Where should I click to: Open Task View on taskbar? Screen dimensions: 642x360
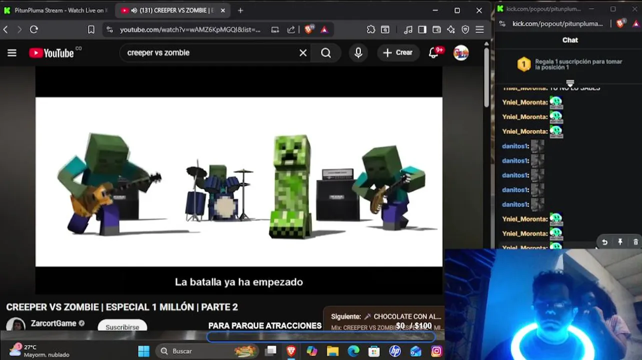click(270, 351)
